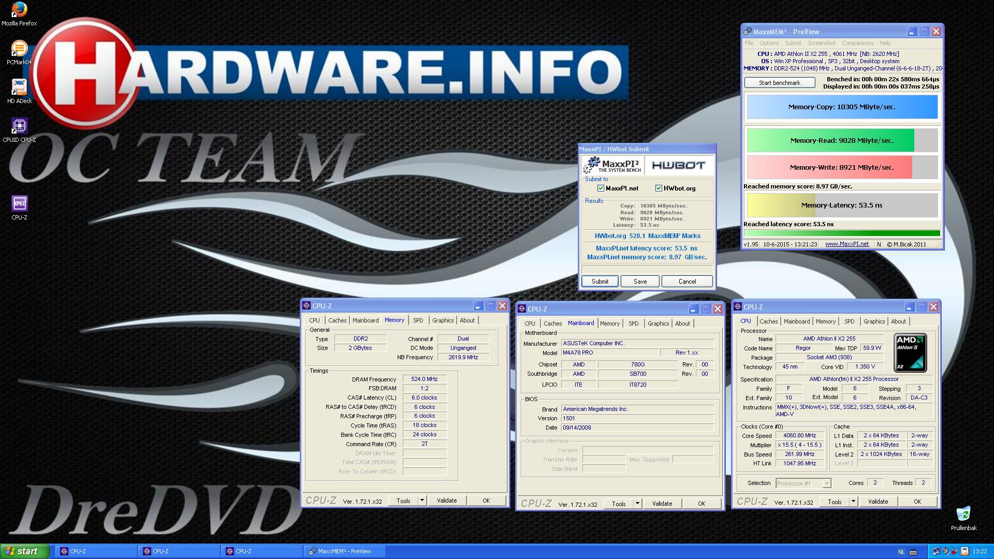The width and height of the screenshot is (994, 559).
Task: Click the round tray icon beside the network icon
Action: pyautogui.click(x=946, y=551)
